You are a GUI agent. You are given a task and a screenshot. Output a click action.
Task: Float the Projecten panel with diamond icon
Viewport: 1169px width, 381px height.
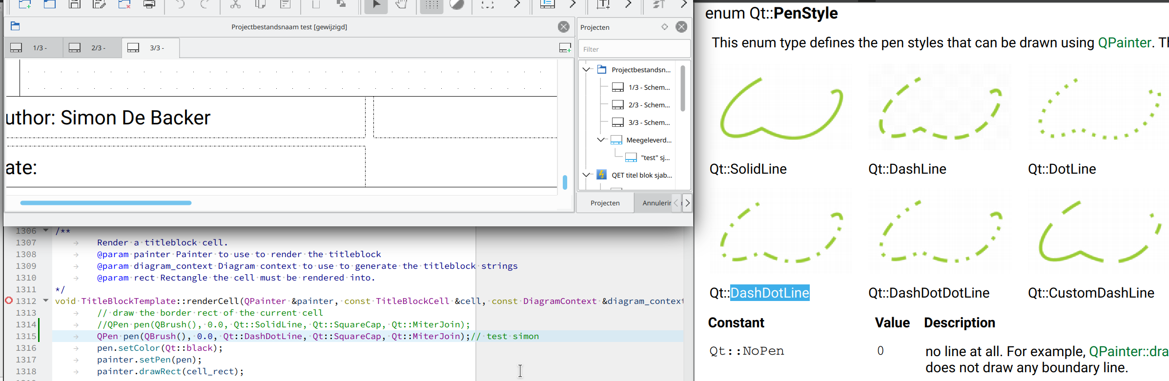(664, 27)
